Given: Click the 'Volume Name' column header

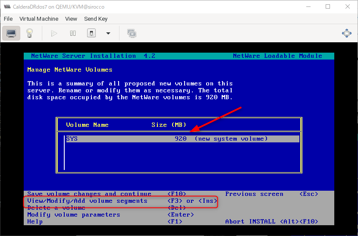Looking at the screenshot, I should (x=87, y=125).
